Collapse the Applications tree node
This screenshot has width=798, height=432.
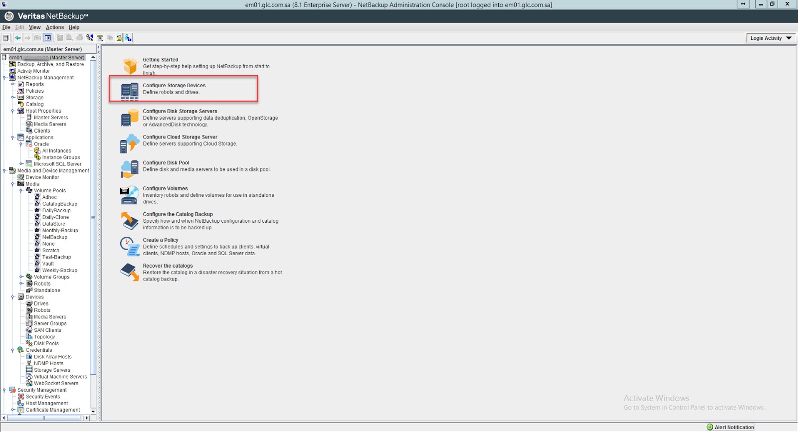13,138
